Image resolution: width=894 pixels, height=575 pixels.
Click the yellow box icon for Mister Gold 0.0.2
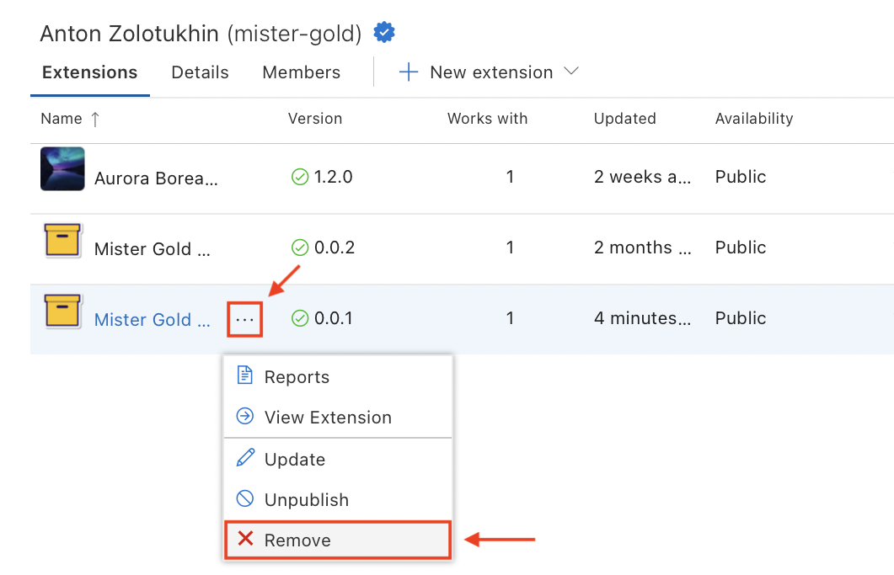62,240
